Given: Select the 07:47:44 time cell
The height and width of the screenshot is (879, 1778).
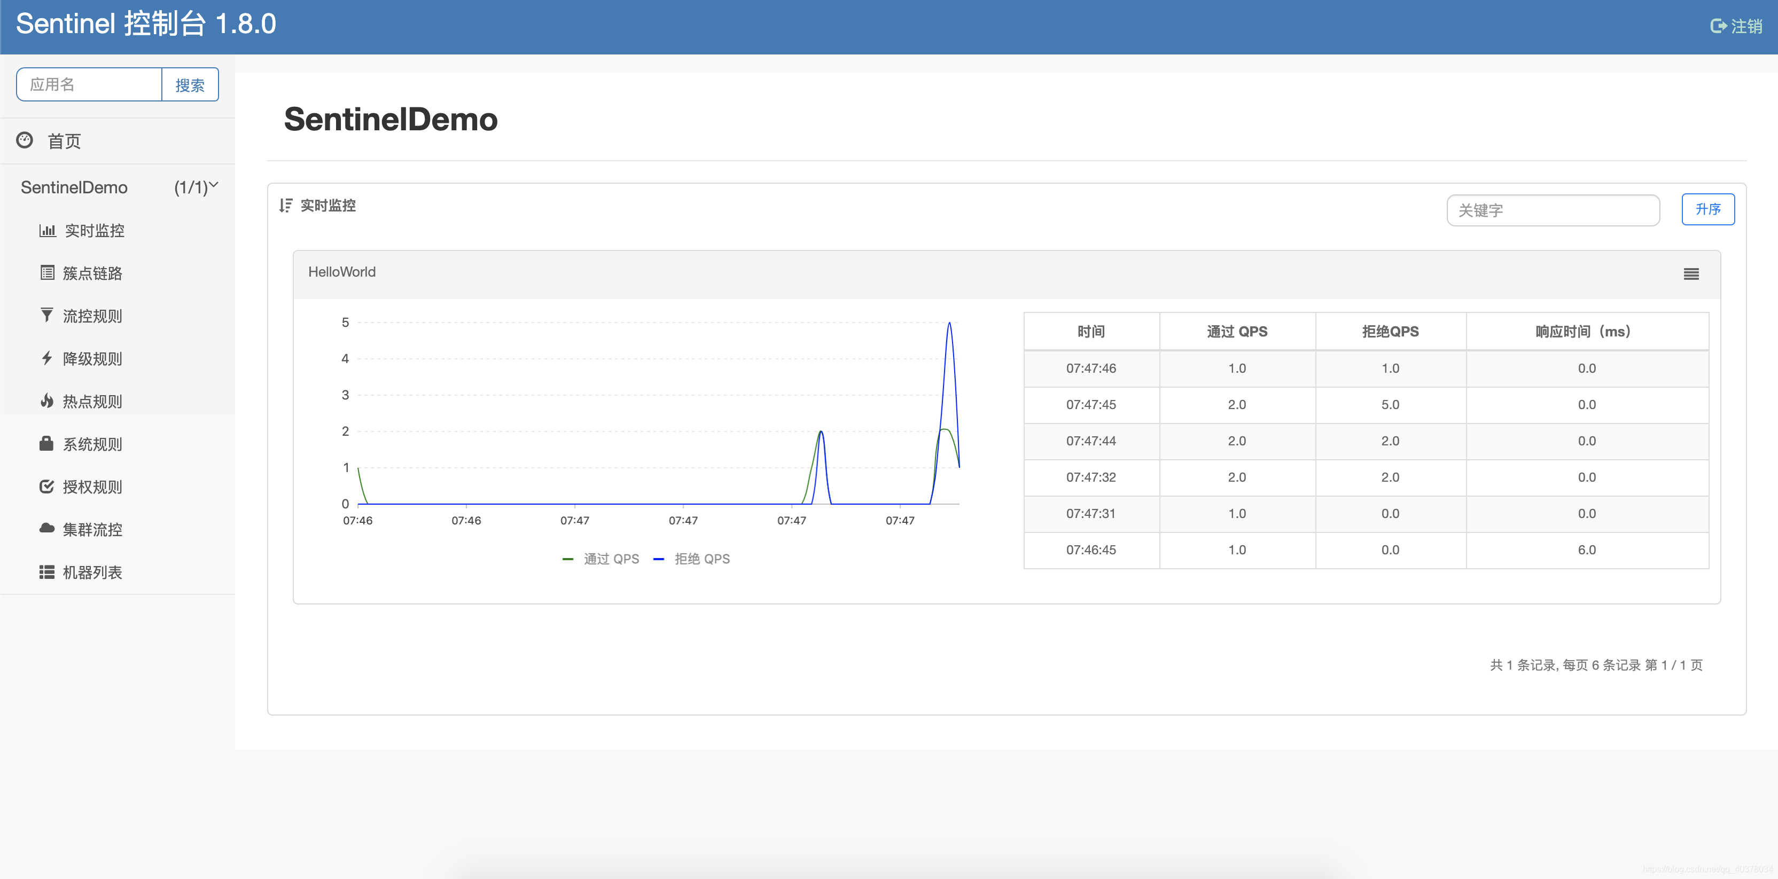Looking at the screenshot, I should [1091, 441].
